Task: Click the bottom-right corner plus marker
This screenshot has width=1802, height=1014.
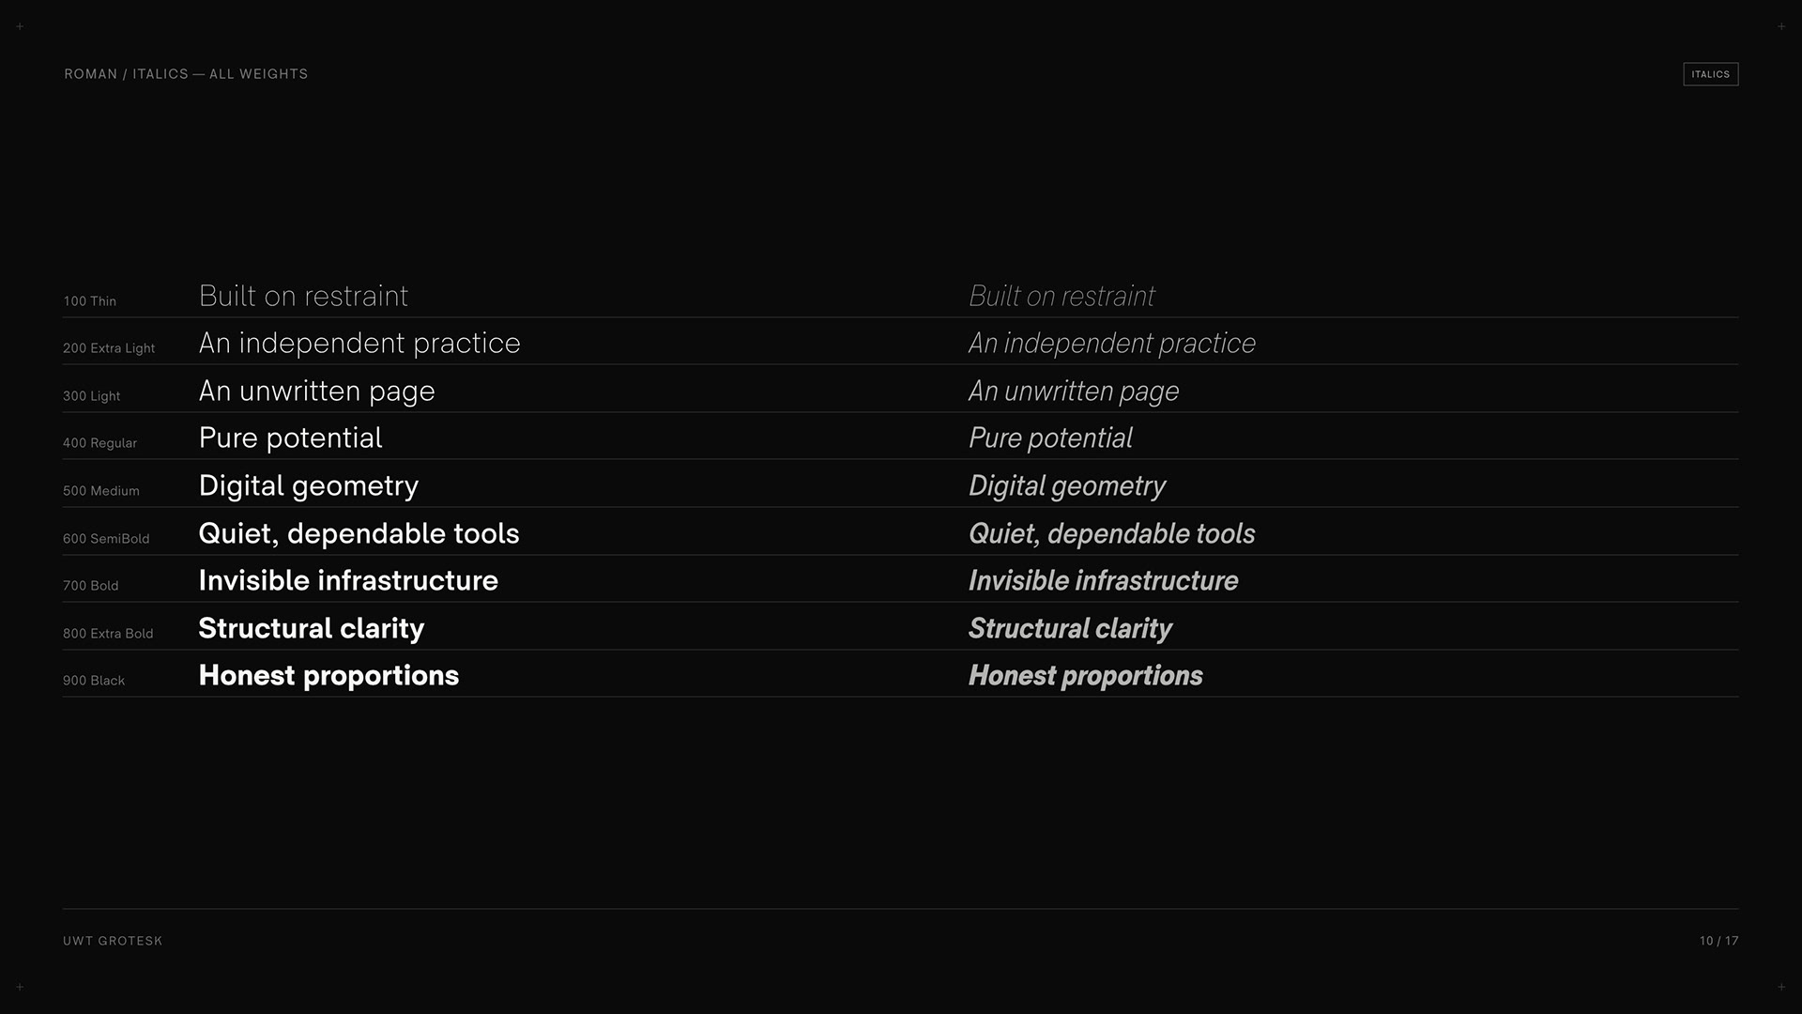Action: [1781, 987]
